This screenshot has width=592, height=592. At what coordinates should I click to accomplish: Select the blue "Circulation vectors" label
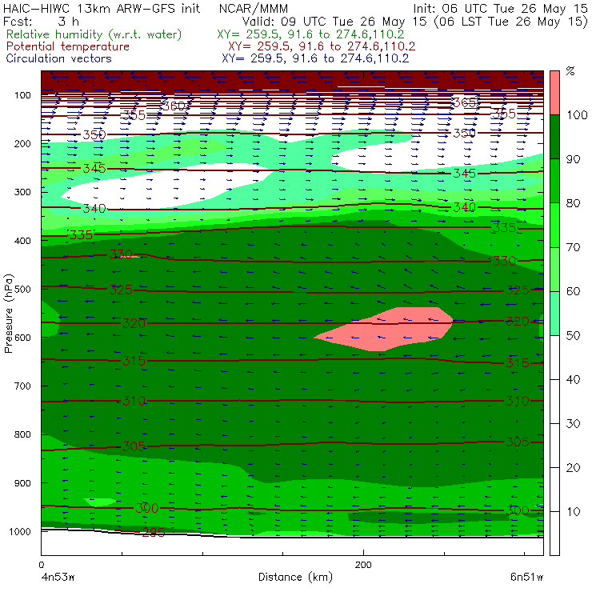(59, 58)
